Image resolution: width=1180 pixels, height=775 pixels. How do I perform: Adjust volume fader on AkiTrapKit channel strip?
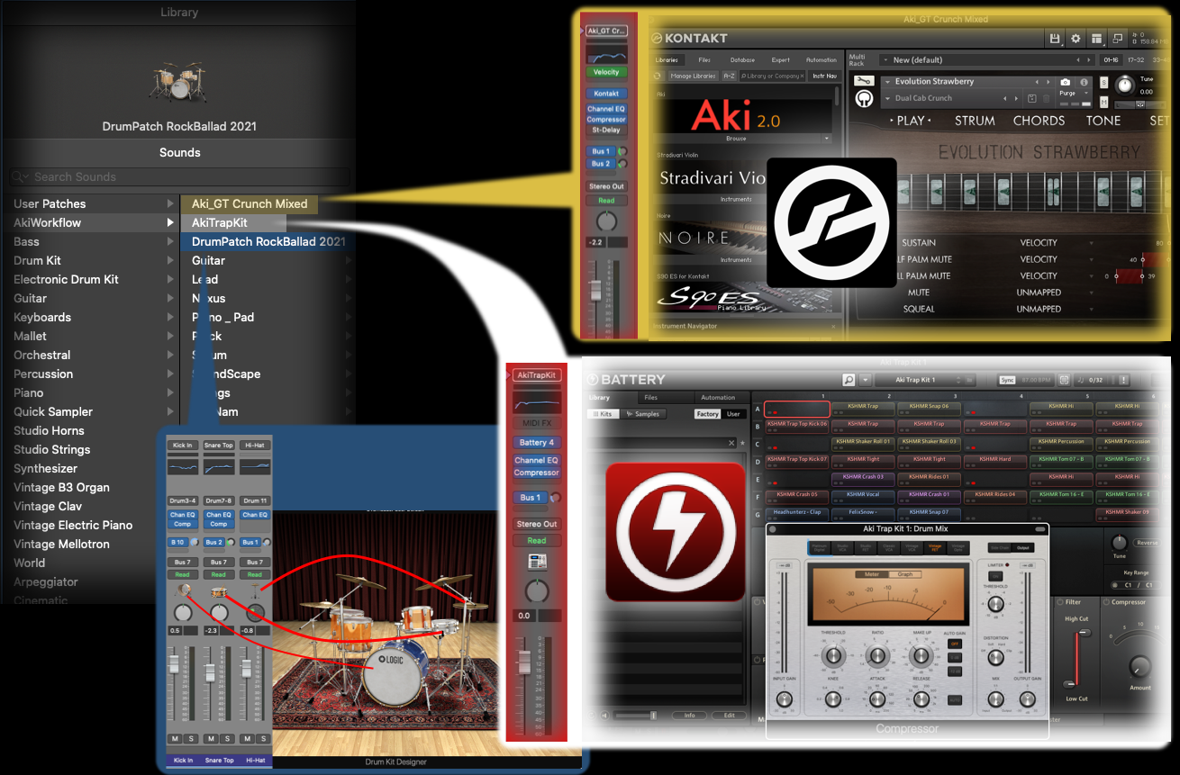point(524,664)
